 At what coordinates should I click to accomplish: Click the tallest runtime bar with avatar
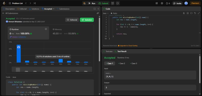click(19, 54)
